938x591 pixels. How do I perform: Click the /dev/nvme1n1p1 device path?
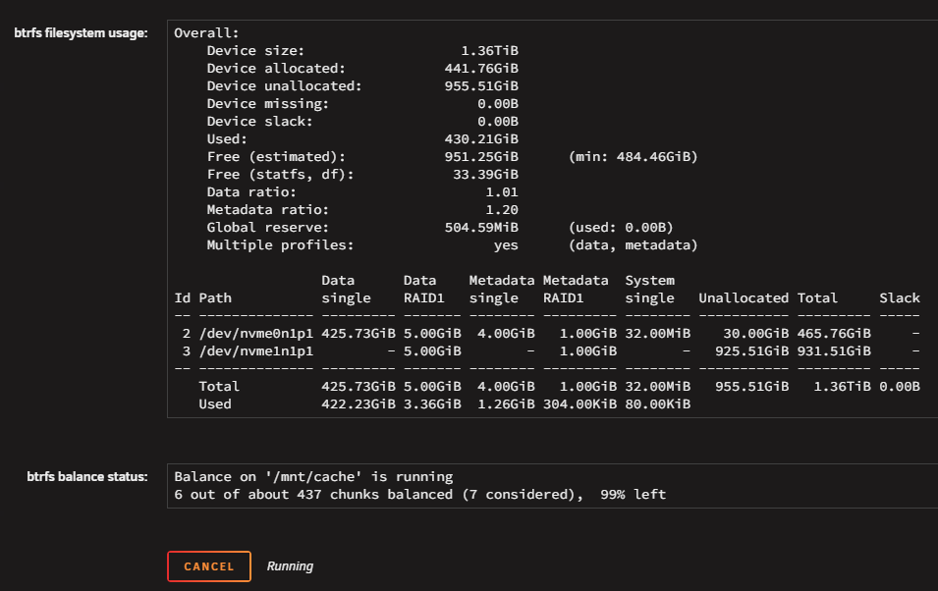(x=256, y=351)
